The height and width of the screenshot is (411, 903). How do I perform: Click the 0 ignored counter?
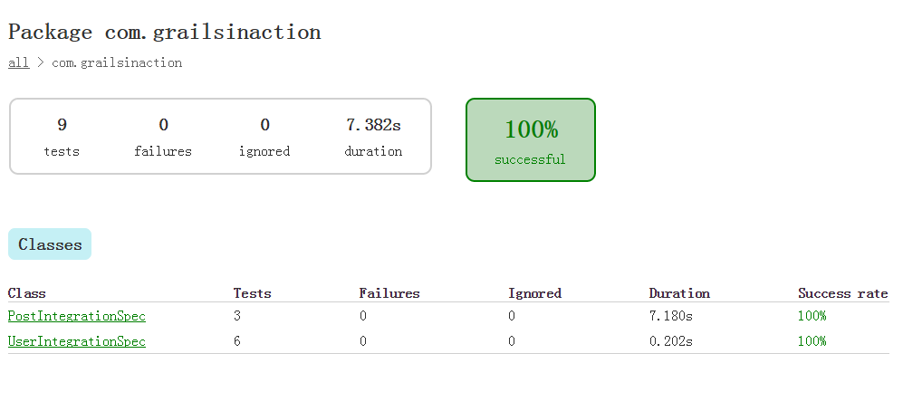tap(264, 137)
